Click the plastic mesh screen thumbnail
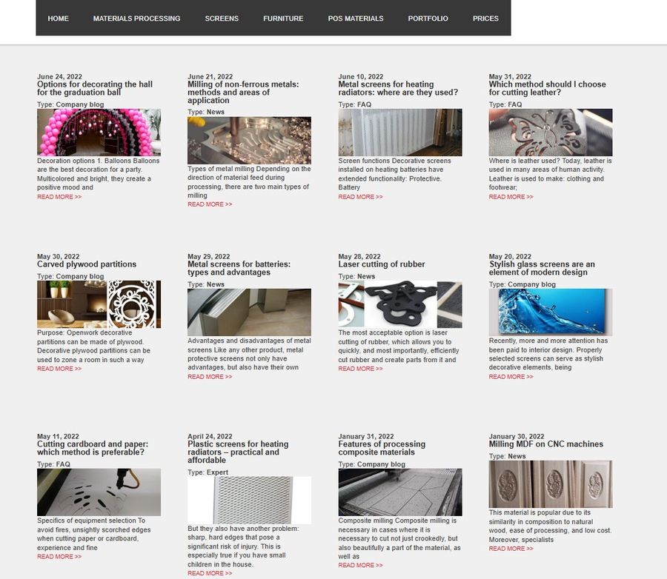 [x=249, y=501]
